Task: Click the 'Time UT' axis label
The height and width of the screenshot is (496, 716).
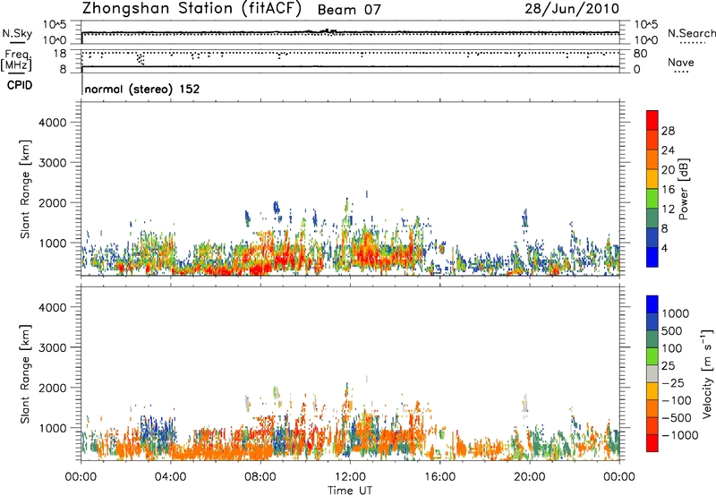Action: click(x=350, y=491)
